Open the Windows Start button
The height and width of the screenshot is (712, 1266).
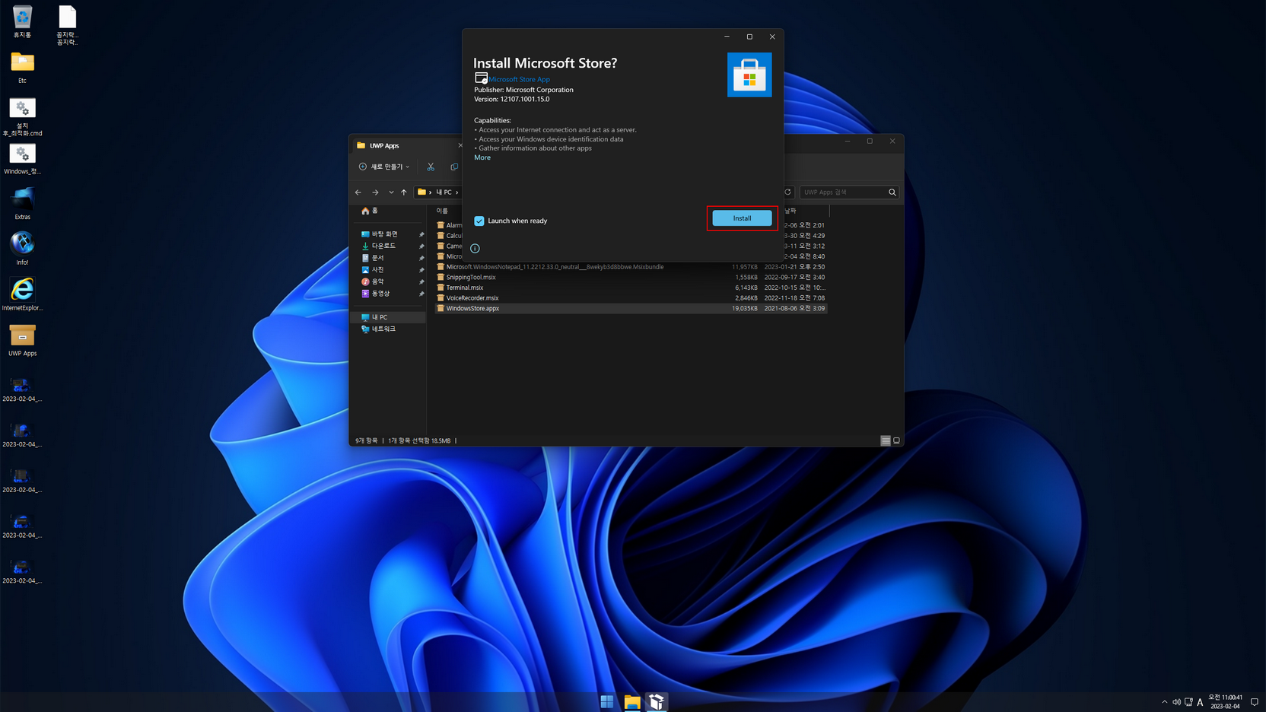pyautogui.click(x=607, y=701)
